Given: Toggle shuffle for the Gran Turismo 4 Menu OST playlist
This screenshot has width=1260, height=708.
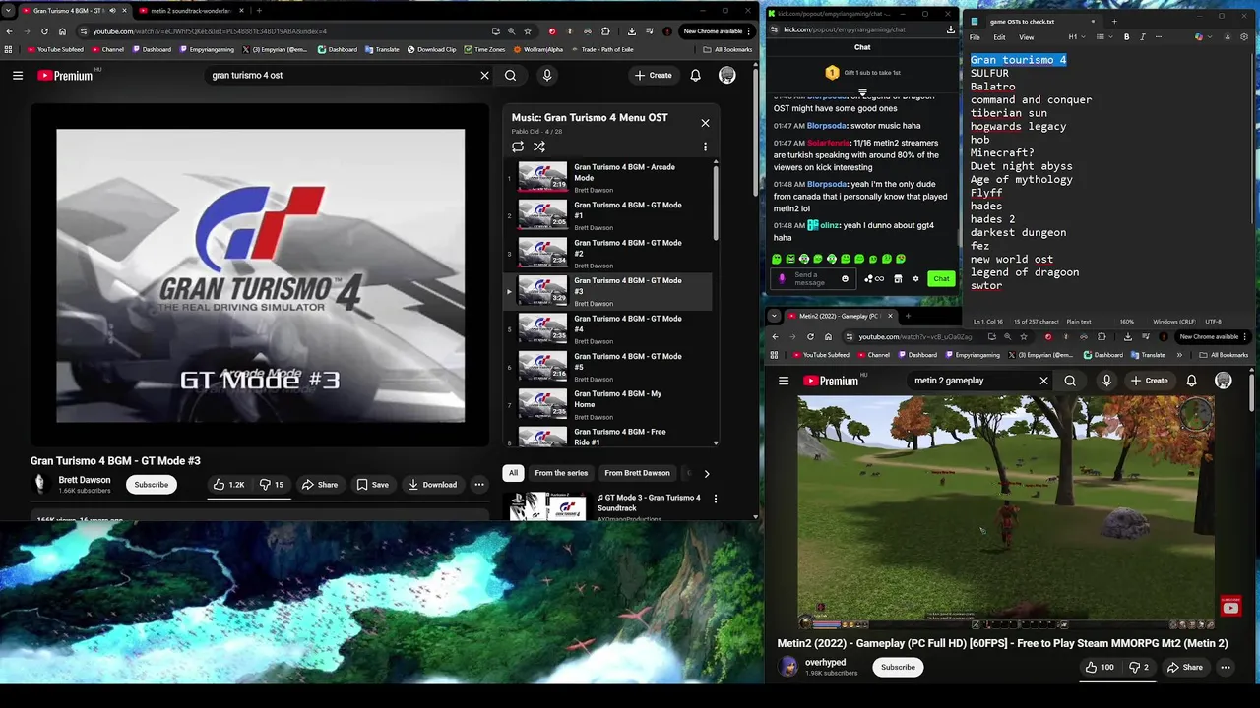Looking at the screenshot, I should [539, 147].
